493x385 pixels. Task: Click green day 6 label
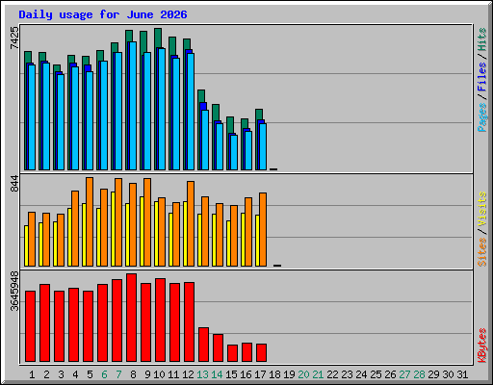(104, 374)
